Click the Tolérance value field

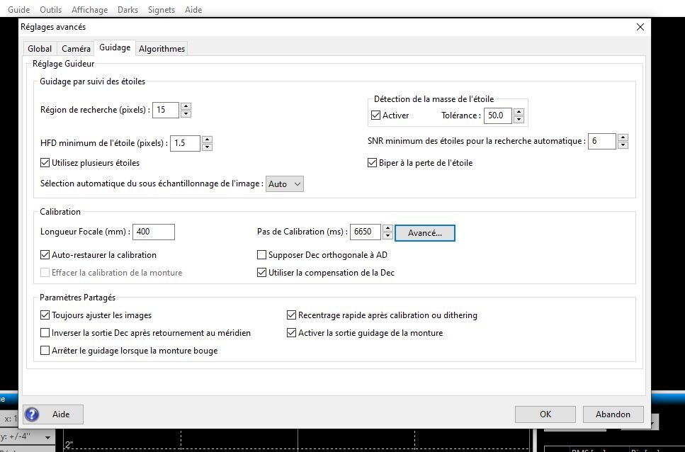[497, 115]
